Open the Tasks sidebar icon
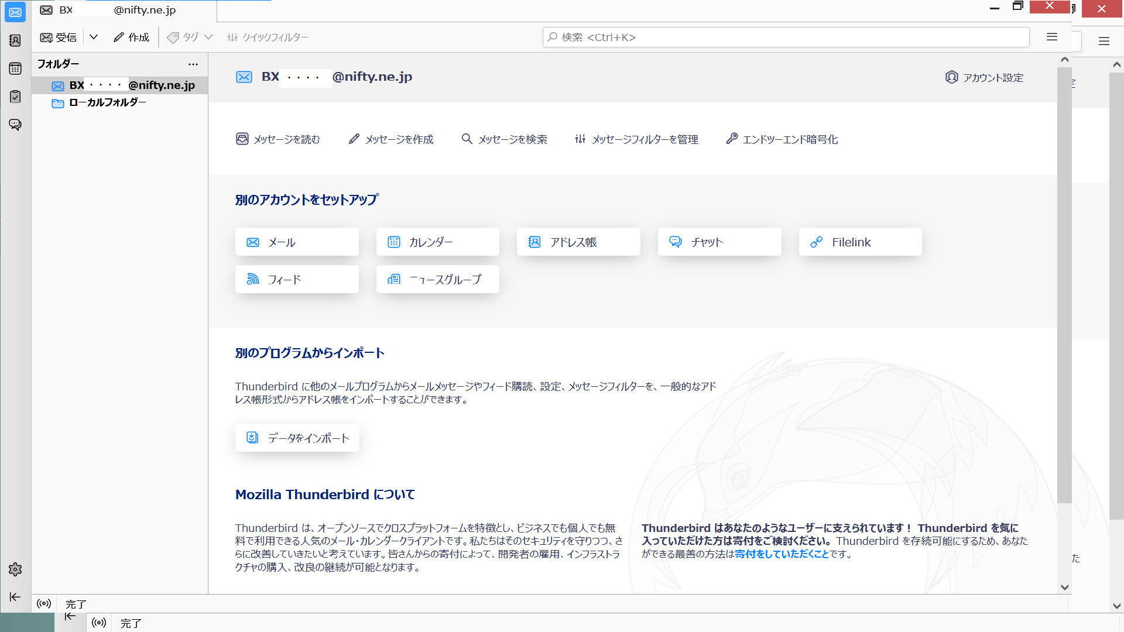This screenshot has height=632, width=1124. (15, 97)
